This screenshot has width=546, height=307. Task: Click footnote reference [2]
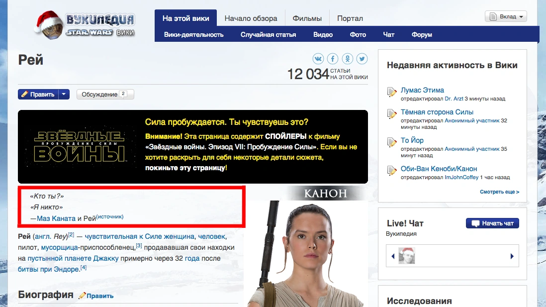(71, 234)
